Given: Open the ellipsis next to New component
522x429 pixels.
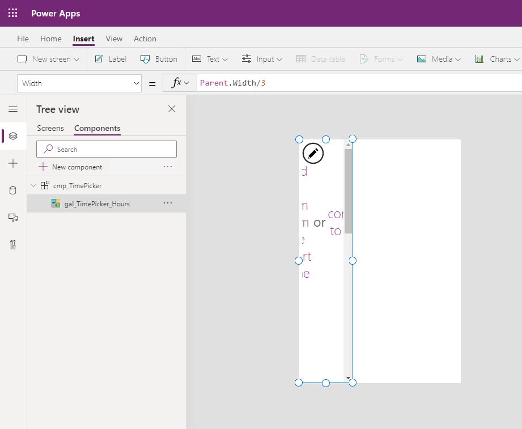Looking at the screenshot, I should (168, 167).
